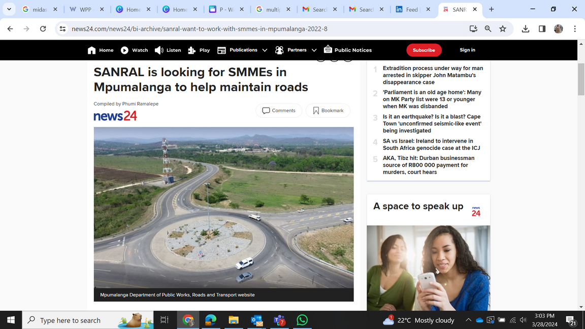Click the Windows taskbar search box
Viewport: 585px width, 329px height.
tap(88, 320)
